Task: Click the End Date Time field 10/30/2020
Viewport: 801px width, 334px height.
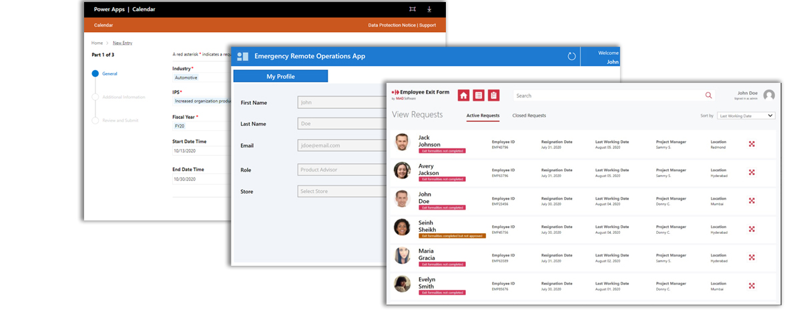Action: [202, 178]
